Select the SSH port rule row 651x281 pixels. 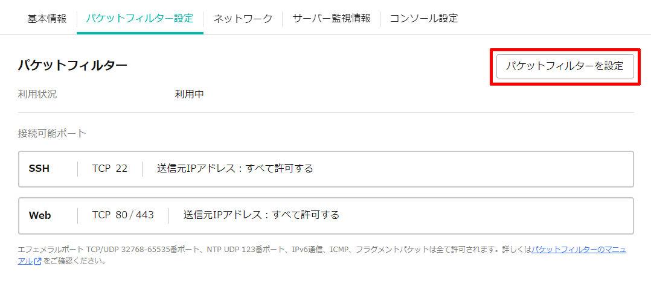click(x=326, y=169)
